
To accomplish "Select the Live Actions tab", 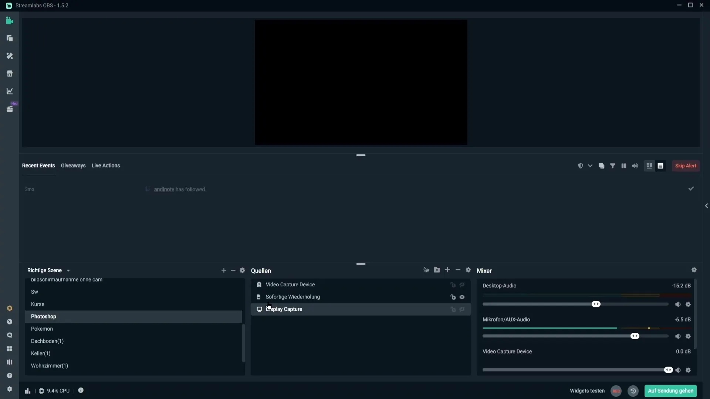I will pos(105,165).
